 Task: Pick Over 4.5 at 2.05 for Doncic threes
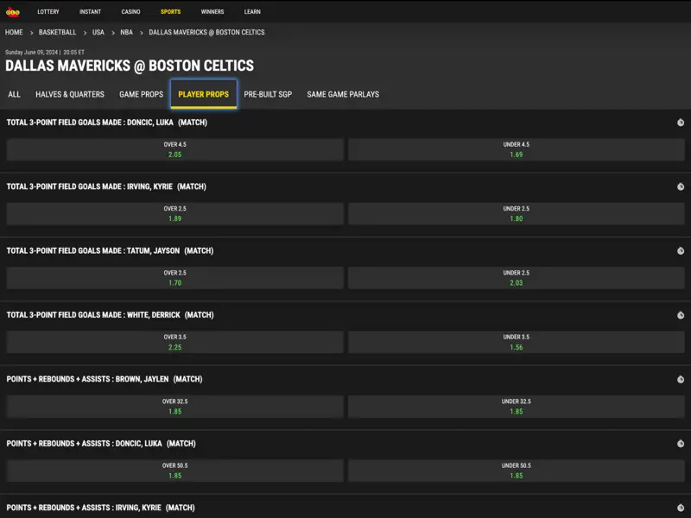tap(174, 149)
